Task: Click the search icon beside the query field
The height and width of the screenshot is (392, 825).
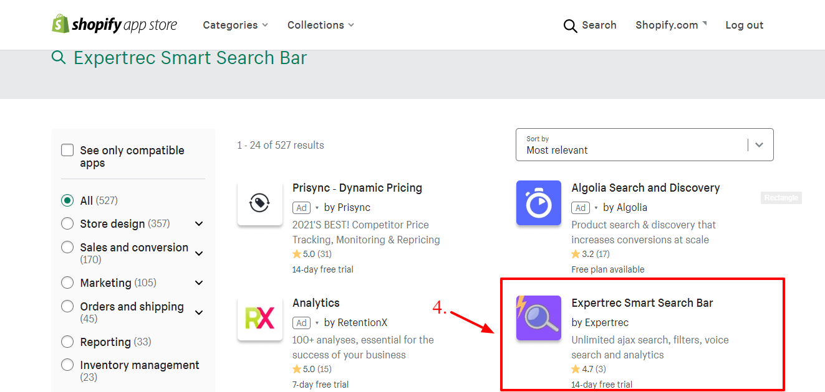Action: point(59,57)
